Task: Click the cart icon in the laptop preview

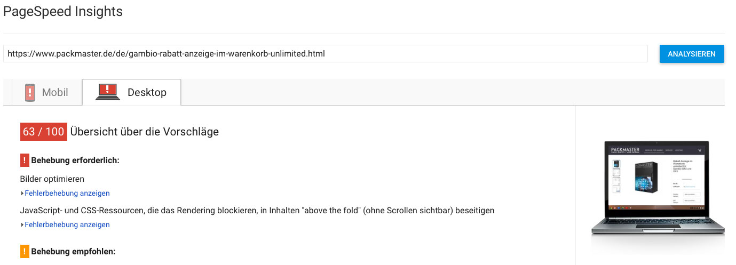Action: click(x=699, y=150)
